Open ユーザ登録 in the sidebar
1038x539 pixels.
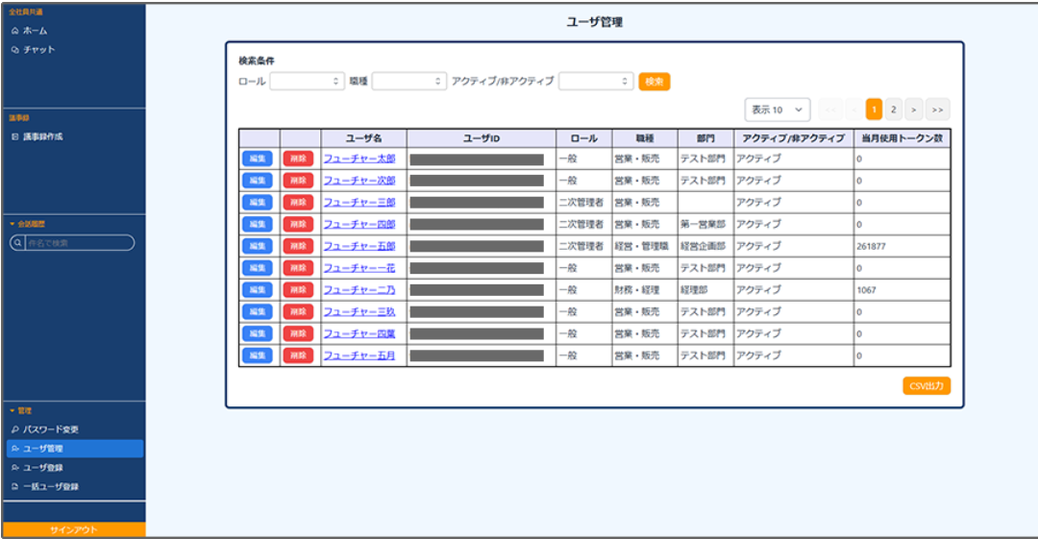(42, 468)
